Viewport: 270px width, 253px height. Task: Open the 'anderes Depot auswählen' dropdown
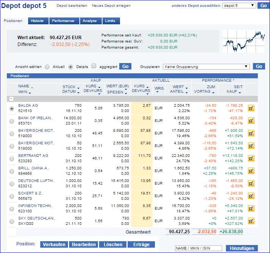(239, 6)
